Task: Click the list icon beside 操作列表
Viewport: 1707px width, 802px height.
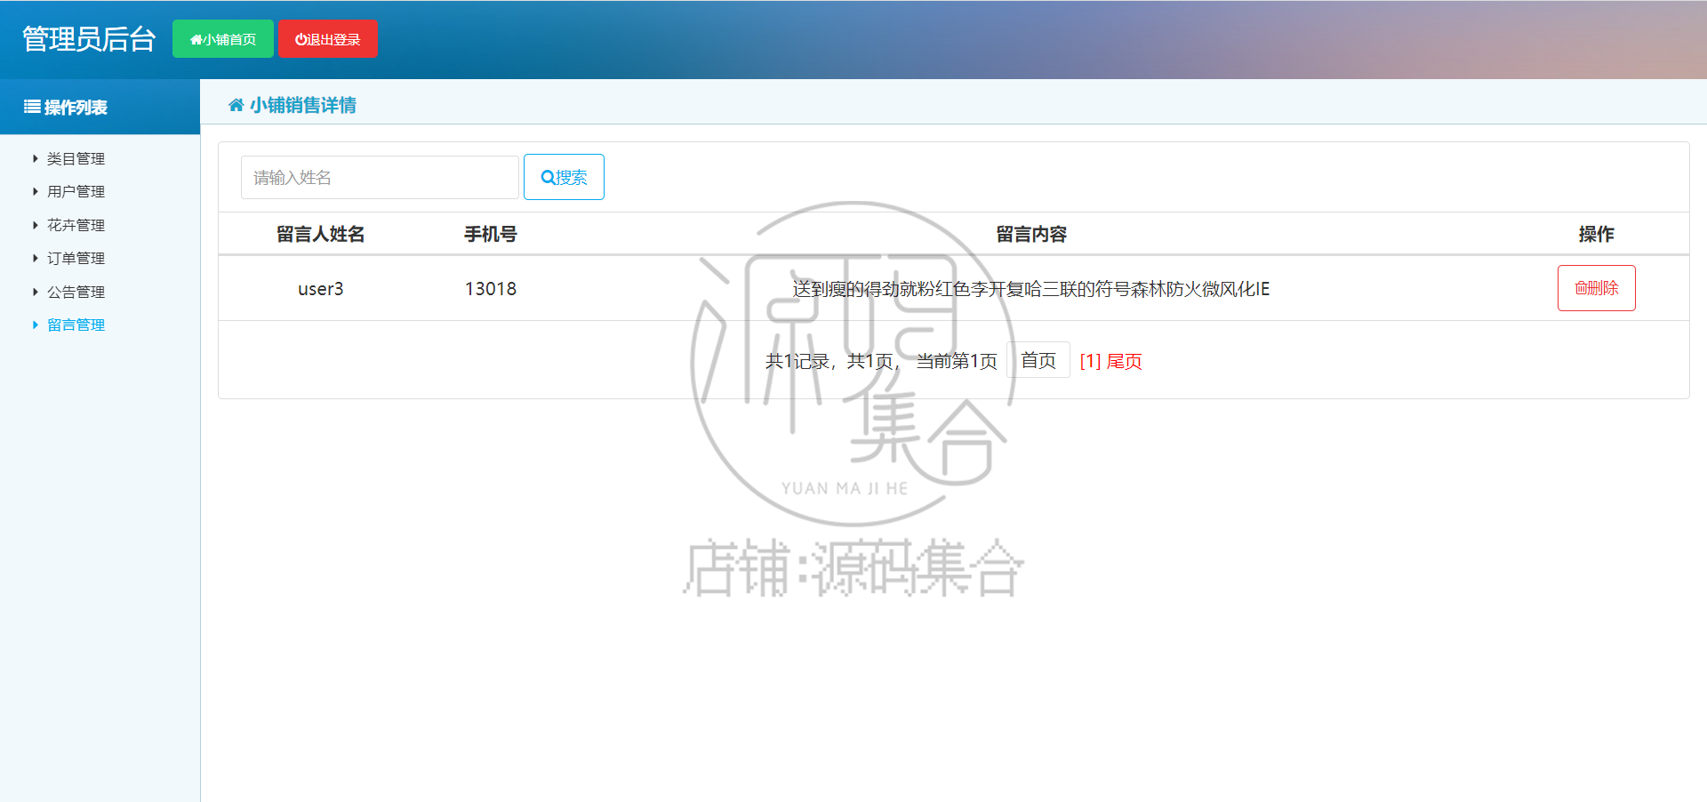Action: pyautogui.click(x=32, y=107)
